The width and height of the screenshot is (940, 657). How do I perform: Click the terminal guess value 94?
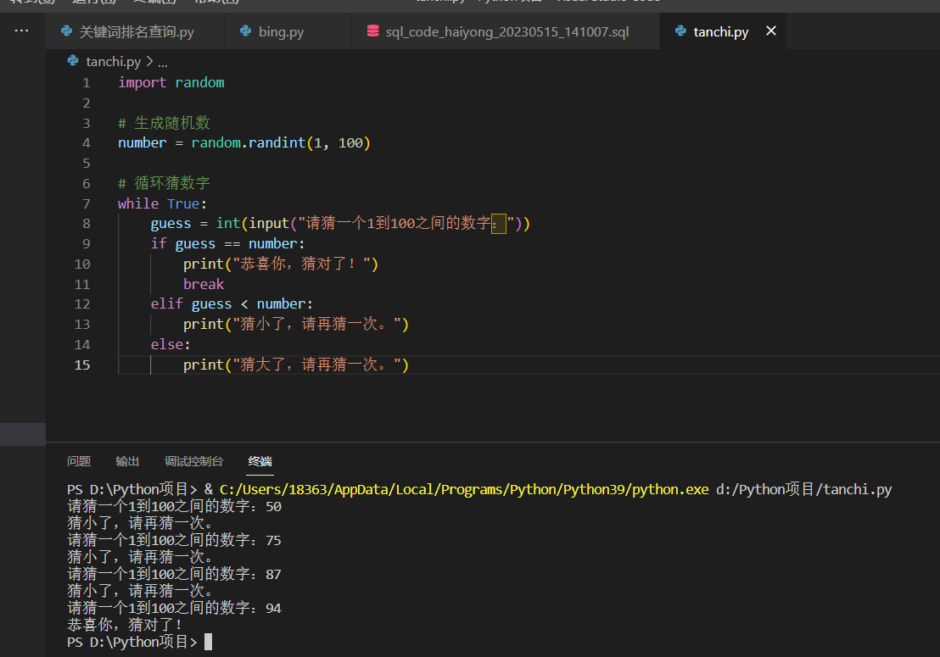273,608
